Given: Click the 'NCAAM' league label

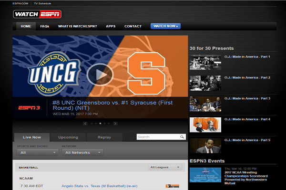Looking at the screenshot, I should point(26,179).
